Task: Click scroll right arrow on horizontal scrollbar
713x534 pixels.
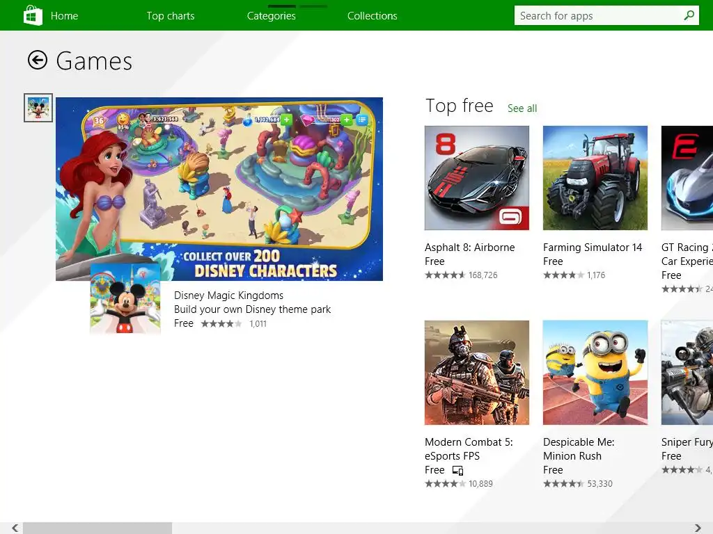Action: point(698,528)
